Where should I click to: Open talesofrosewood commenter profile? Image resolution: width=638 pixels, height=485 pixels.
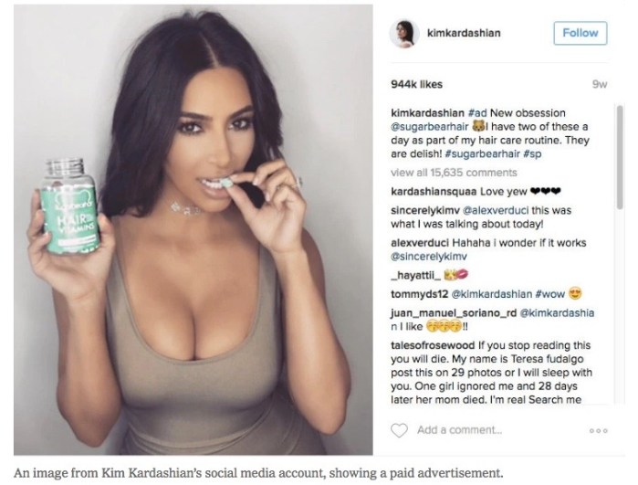[433, 345]
